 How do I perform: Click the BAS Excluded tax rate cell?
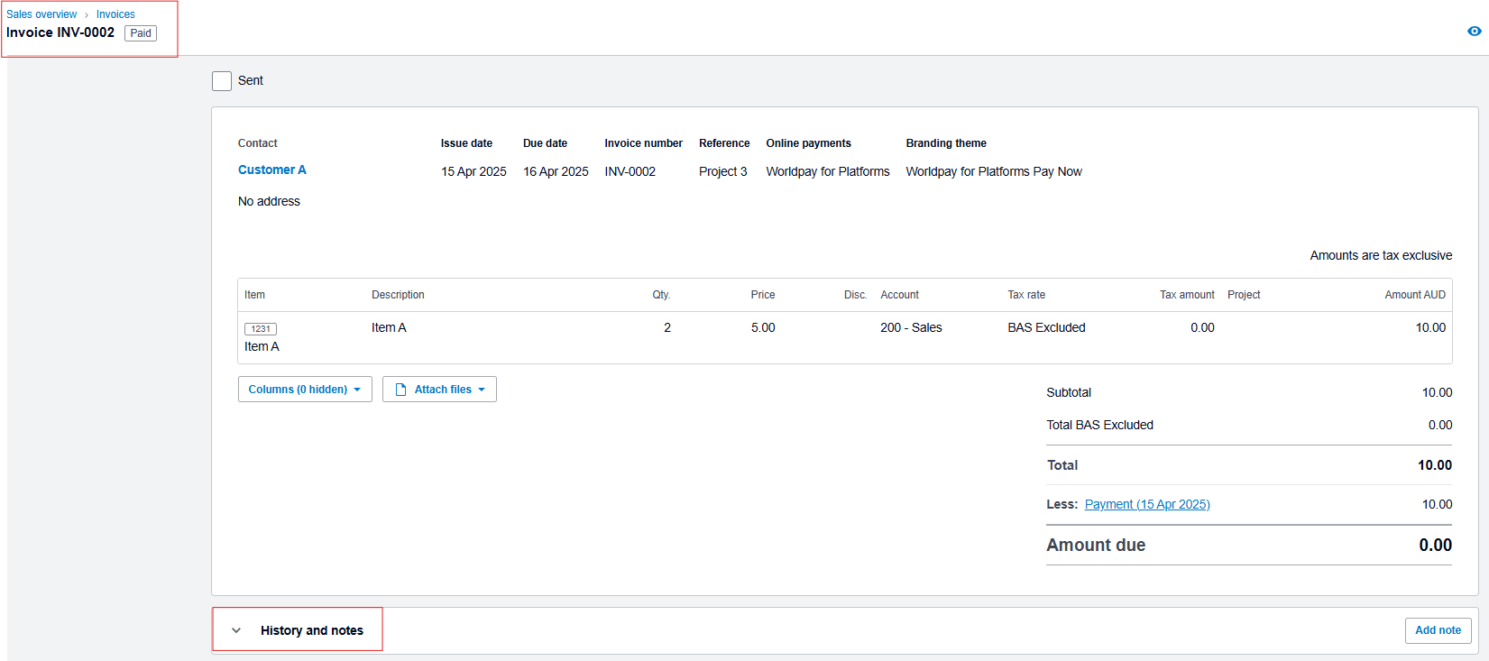pos(1046,327)
